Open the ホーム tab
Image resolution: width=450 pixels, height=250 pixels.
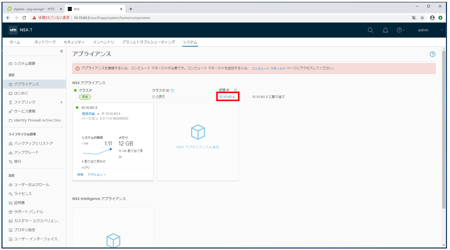15,42
